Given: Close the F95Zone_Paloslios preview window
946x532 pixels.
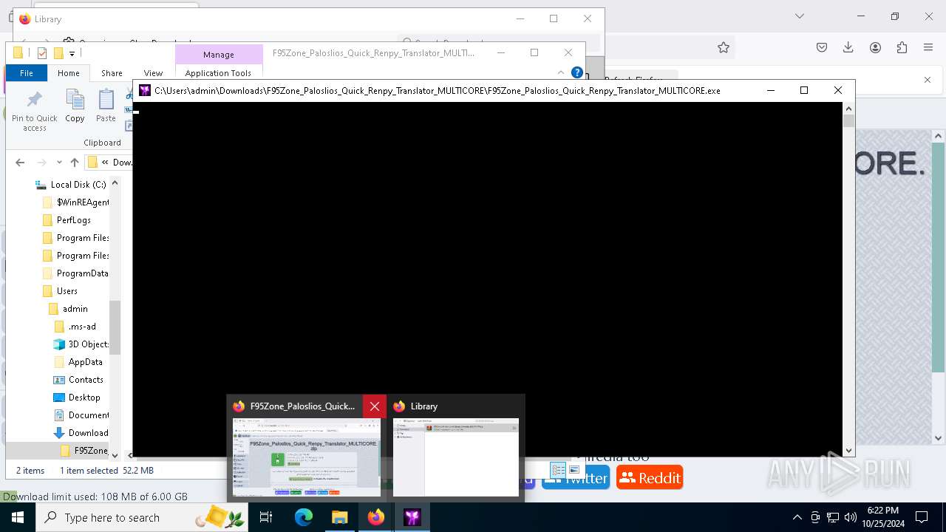Looking at the screenshot, I should 375,406.
